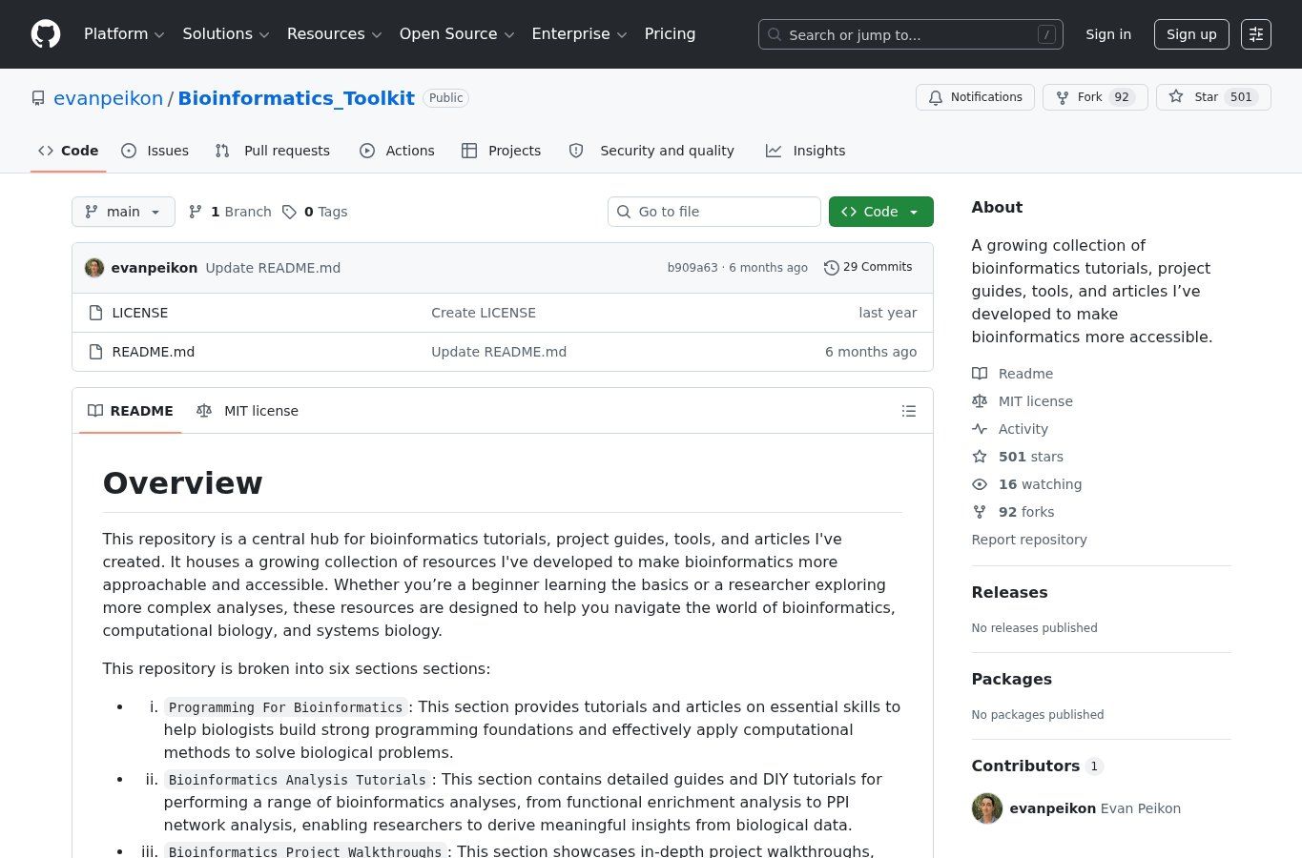This screenshot has height=858, width=1302.
Task: Open the README outline list icon
Action: (x=909, y=411)
